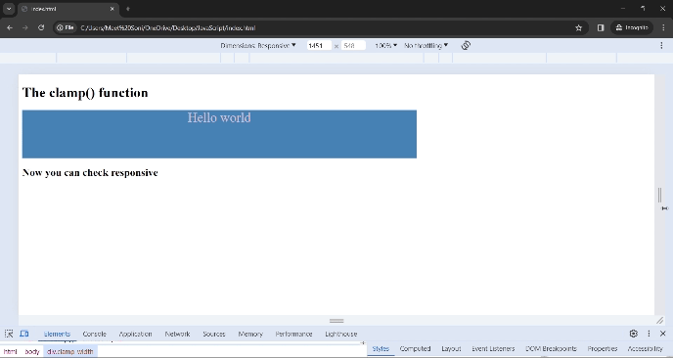The width and height of the screenshot is (673, 358).
Task: Open DevTools settings gear
Action: coord(634,334)
